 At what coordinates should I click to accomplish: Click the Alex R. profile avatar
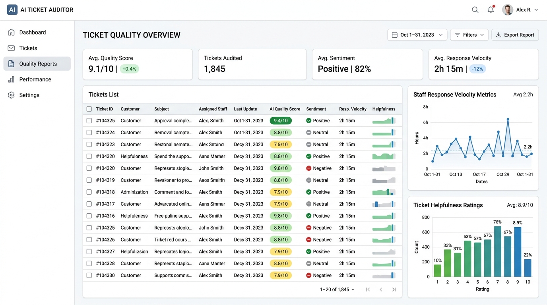pyautogui.click(x=508, y=10)
